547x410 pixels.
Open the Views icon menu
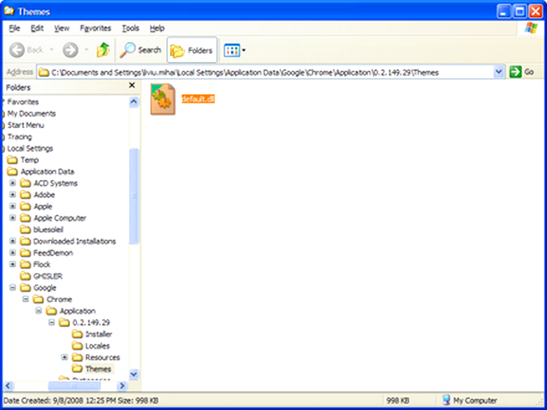coord(234,50)
